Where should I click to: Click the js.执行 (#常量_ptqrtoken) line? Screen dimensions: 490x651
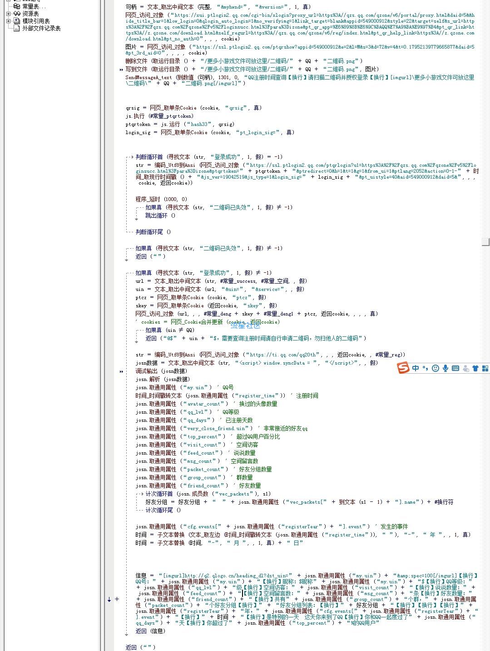point(159,116)
